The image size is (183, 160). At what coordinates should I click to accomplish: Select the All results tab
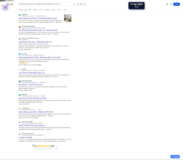[x=26, y=9]
